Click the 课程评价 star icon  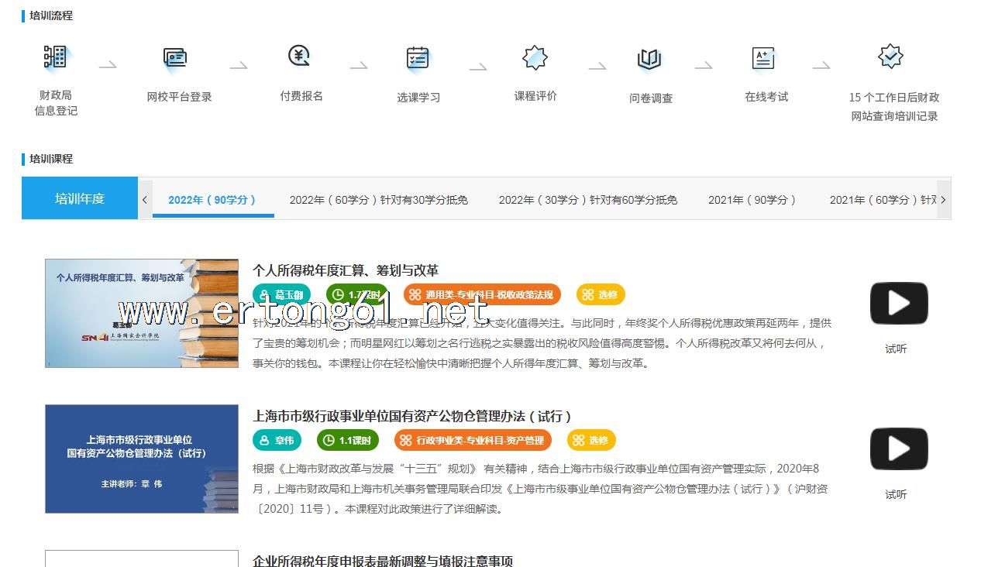(535, 57)
